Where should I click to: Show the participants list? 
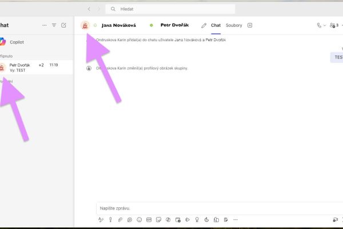pyautogui.click(x=335, y=26)
